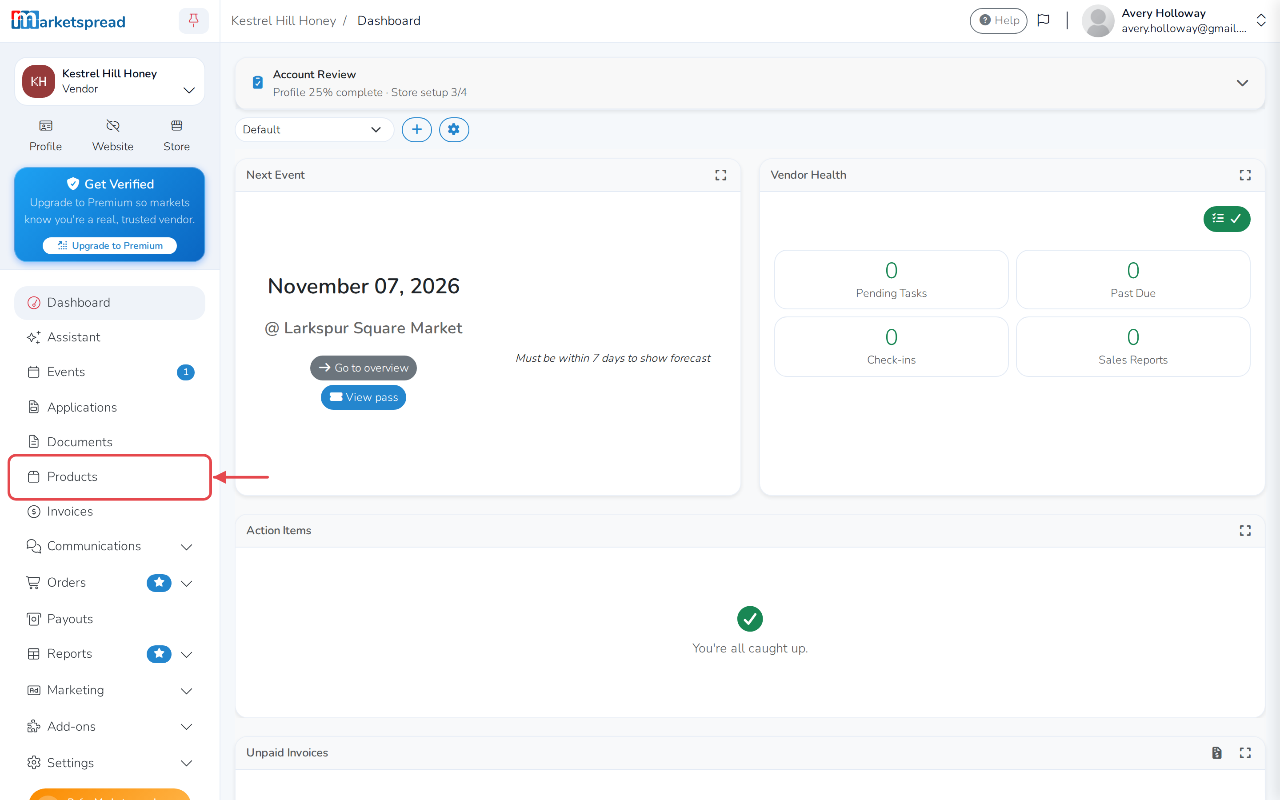Click the Past Due card
The image size is (1280, 800).
tap(1133, 280)
